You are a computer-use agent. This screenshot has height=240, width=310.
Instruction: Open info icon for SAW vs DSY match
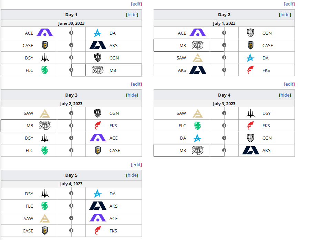224,113
